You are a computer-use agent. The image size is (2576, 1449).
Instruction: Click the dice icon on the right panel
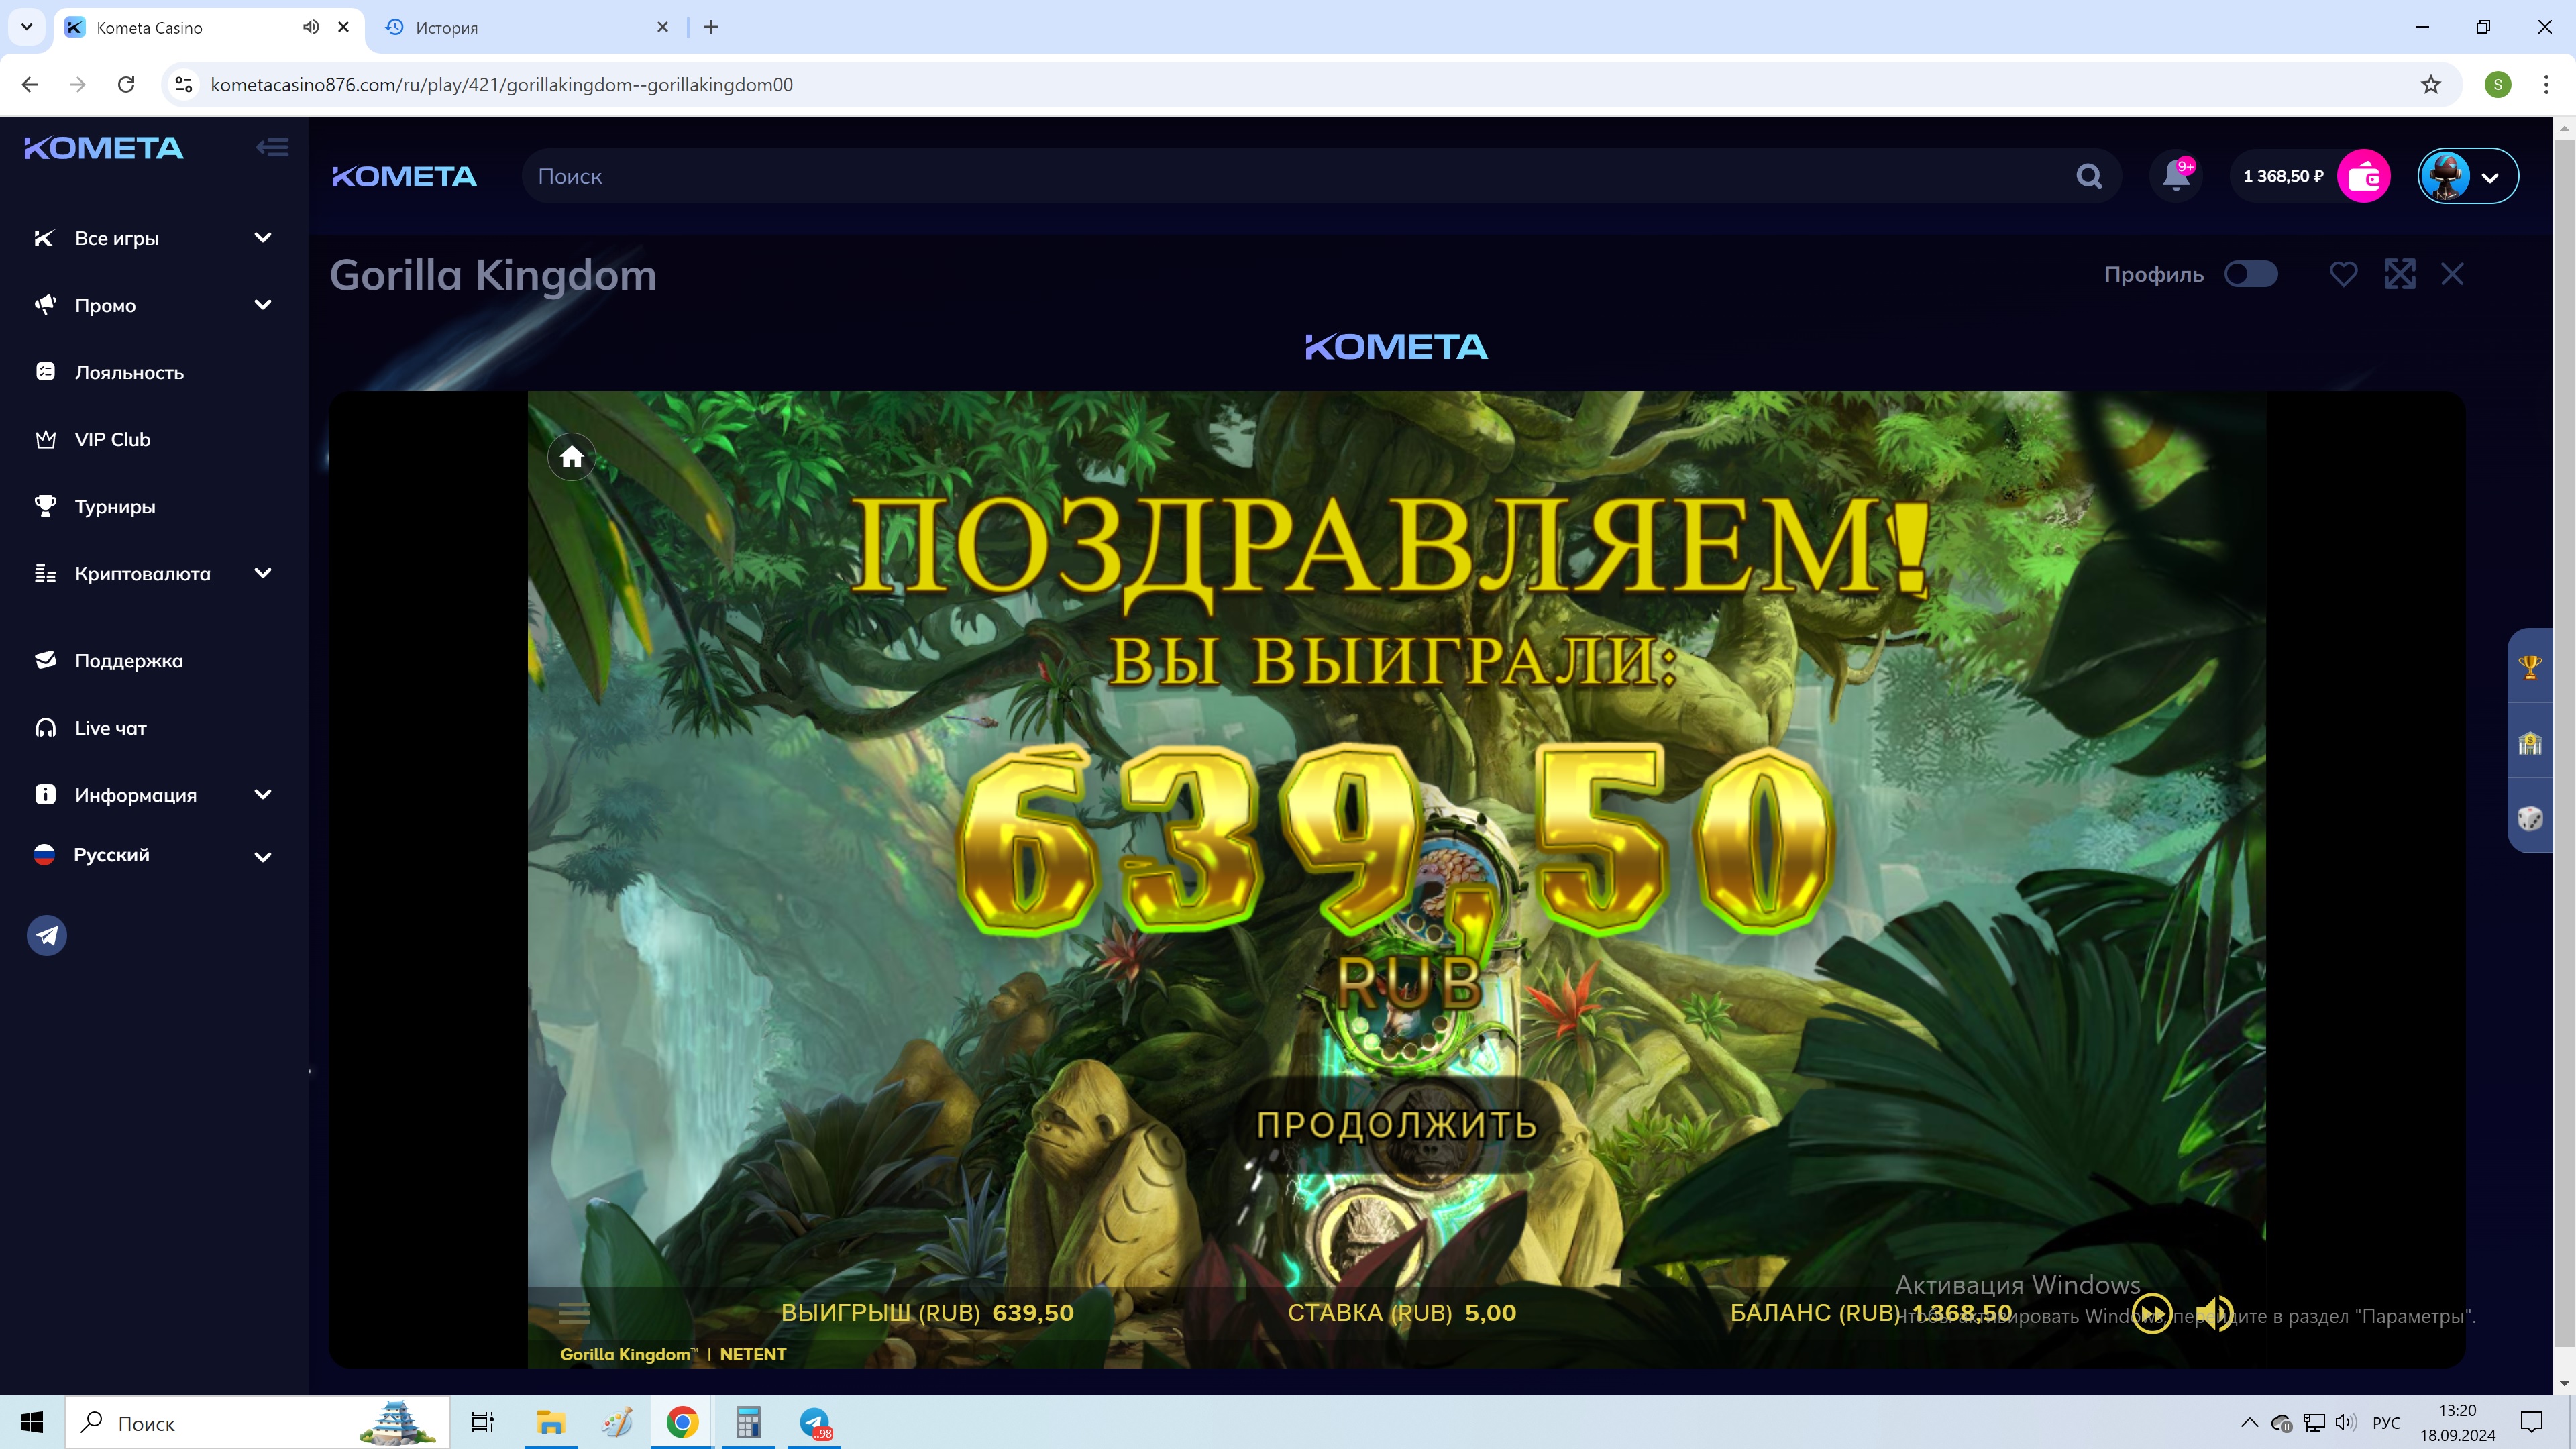[2529, 818]
